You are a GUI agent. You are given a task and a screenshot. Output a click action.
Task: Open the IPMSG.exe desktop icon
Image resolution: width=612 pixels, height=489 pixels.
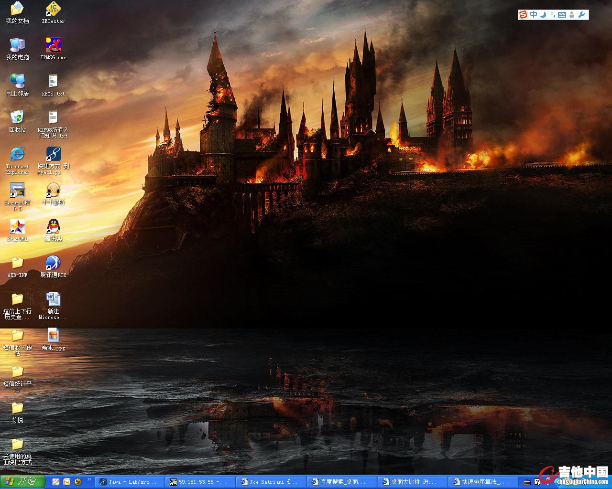[x=53, y=45]
